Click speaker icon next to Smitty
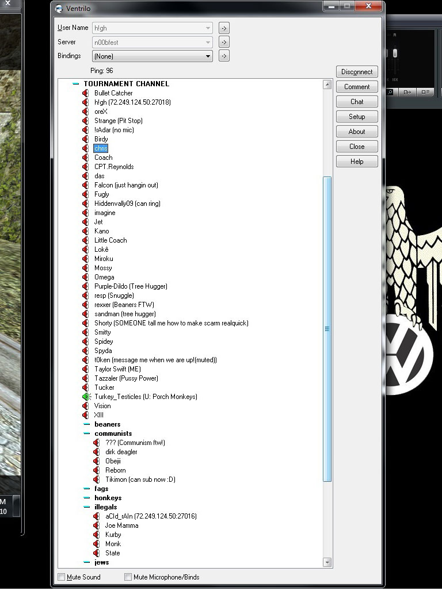Image resolution: width=442 pixels, height=591 pixels. 86,332
